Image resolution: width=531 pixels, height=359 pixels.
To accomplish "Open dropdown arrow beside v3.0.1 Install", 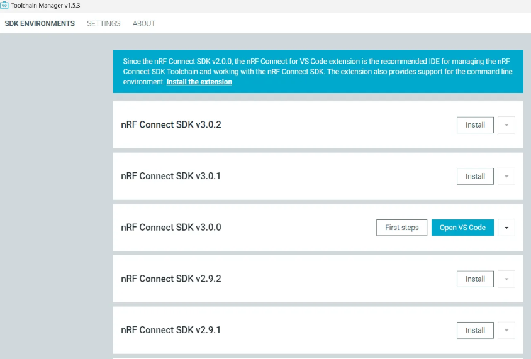I will point(506,177).
